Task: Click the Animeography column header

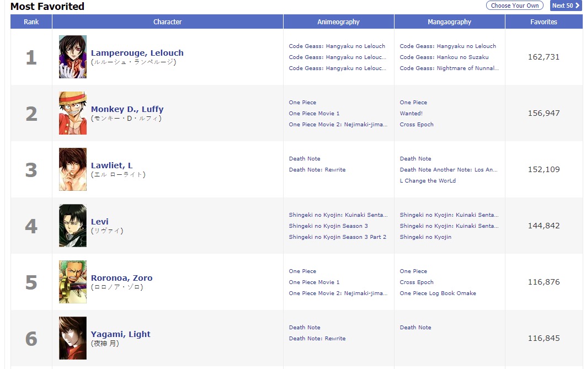Action: pos(339,22)
